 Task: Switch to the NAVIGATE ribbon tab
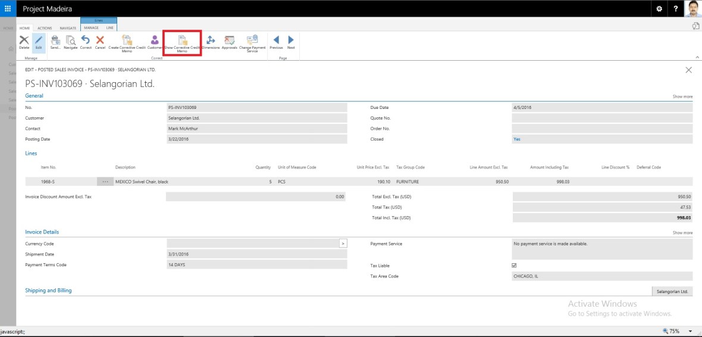68,28
